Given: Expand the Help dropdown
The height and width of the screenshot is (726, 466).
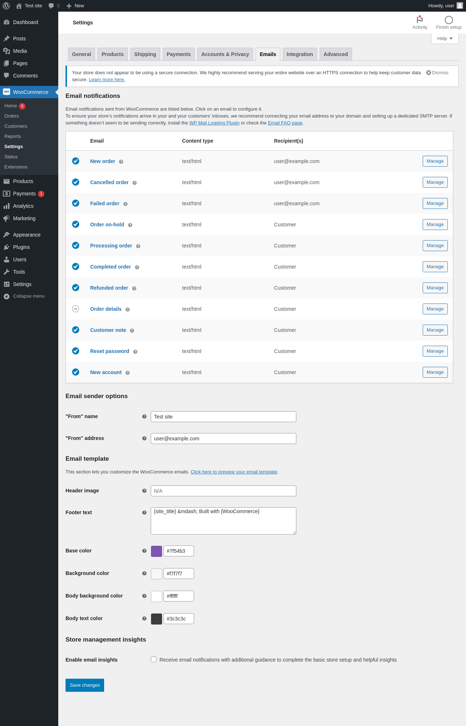Looking at the screenshot, I should tap(445, 39).
